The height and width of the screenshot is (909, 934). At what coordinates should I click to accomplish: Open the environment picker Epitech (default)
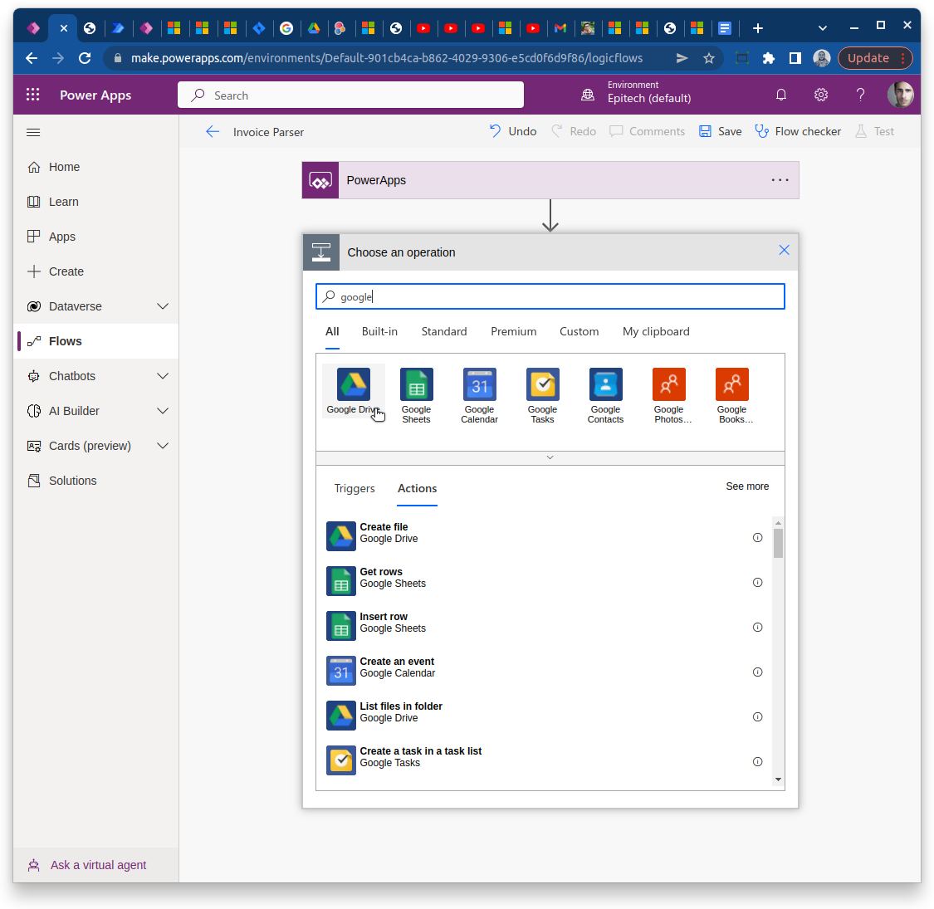click(637, 92)
